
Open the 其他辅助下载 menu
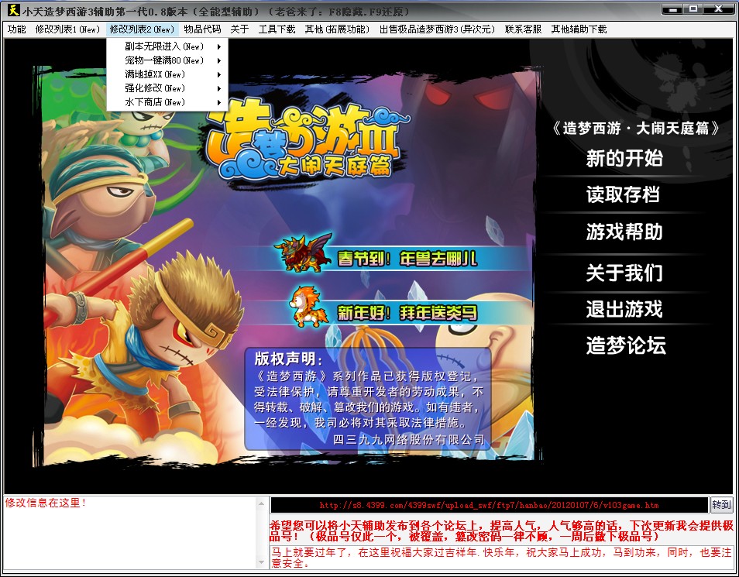(579, 29)
